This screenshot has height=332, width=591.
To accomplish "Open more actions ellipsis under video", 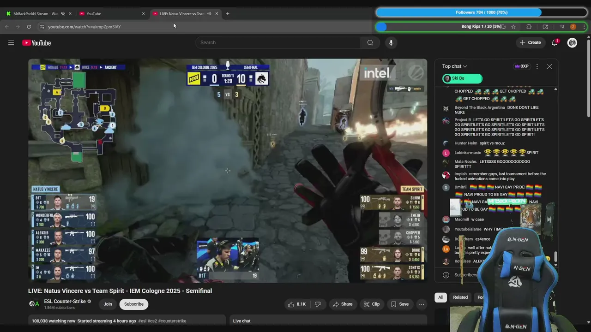I will point(421,304).
